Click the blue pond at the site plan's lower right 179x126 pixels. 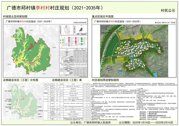155,75
